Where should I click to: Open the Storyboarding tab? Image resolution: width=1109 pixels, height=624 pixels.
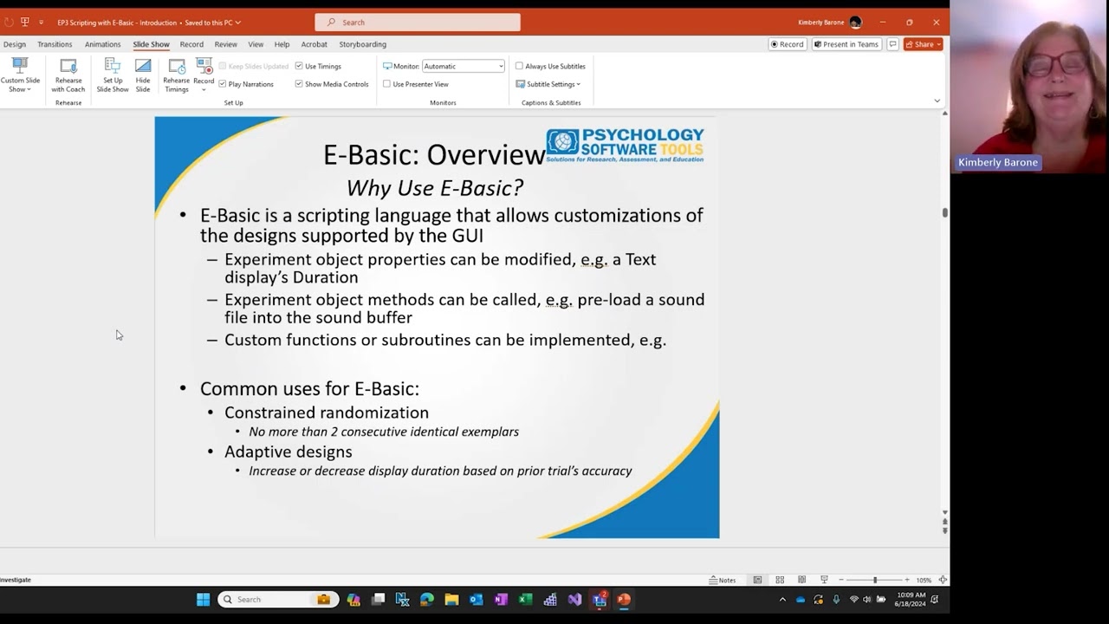(362, 44)
